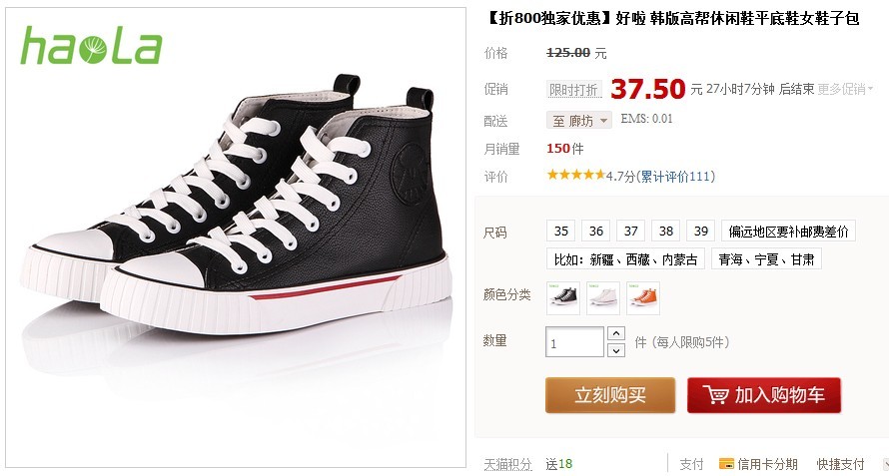
Task: Select the 偏远地区要补邮费差价 option
Action: (x=788, y=232)
